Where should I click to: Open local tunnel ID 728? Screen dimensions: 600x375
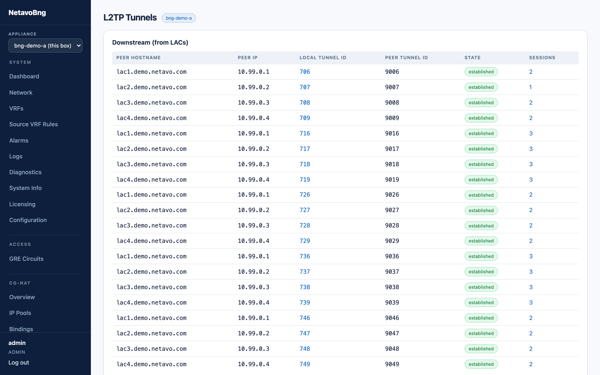305,226
